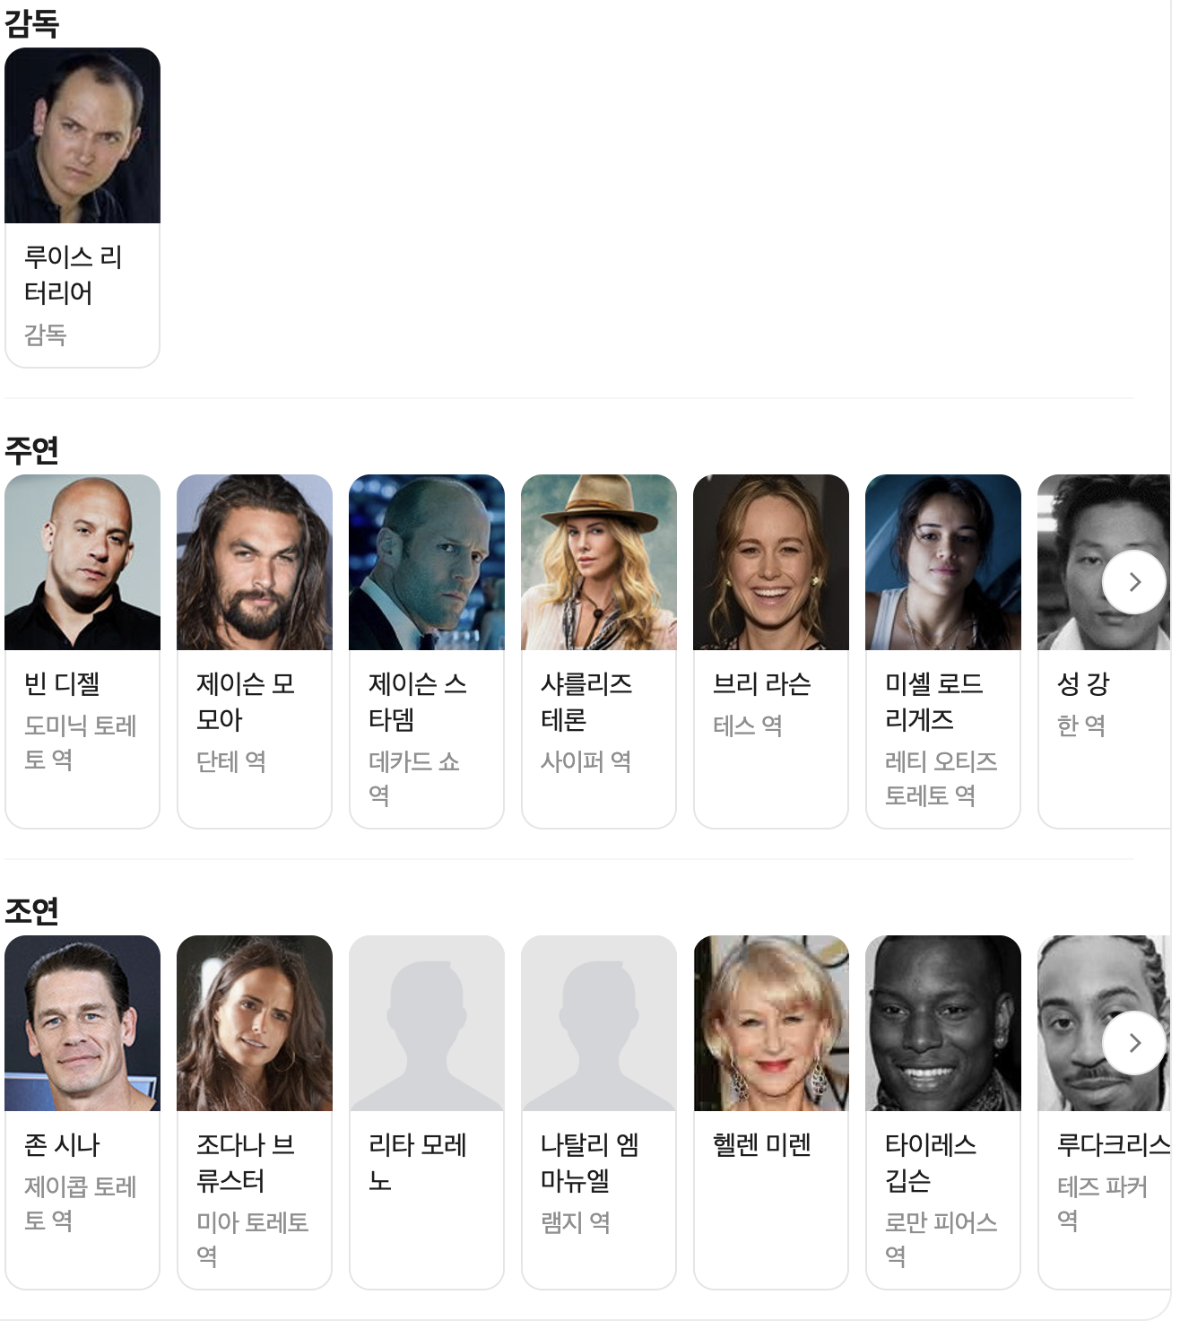The image size is (1180, 1338).
Task: Select 샤를리즈 테론 photo thumbnail
Action: 599,562
